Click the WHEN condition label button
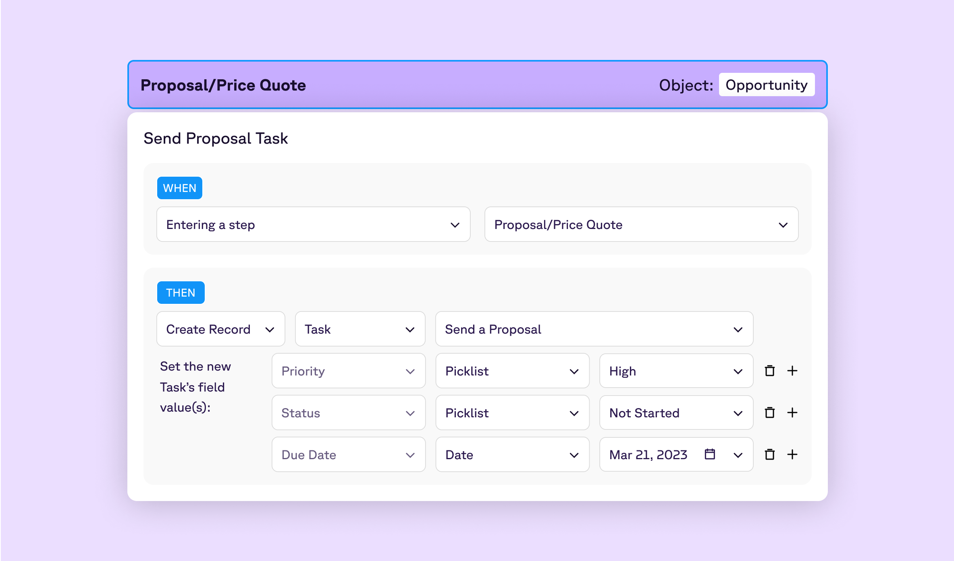Screen dimensions: 954x561 point(179,188)
